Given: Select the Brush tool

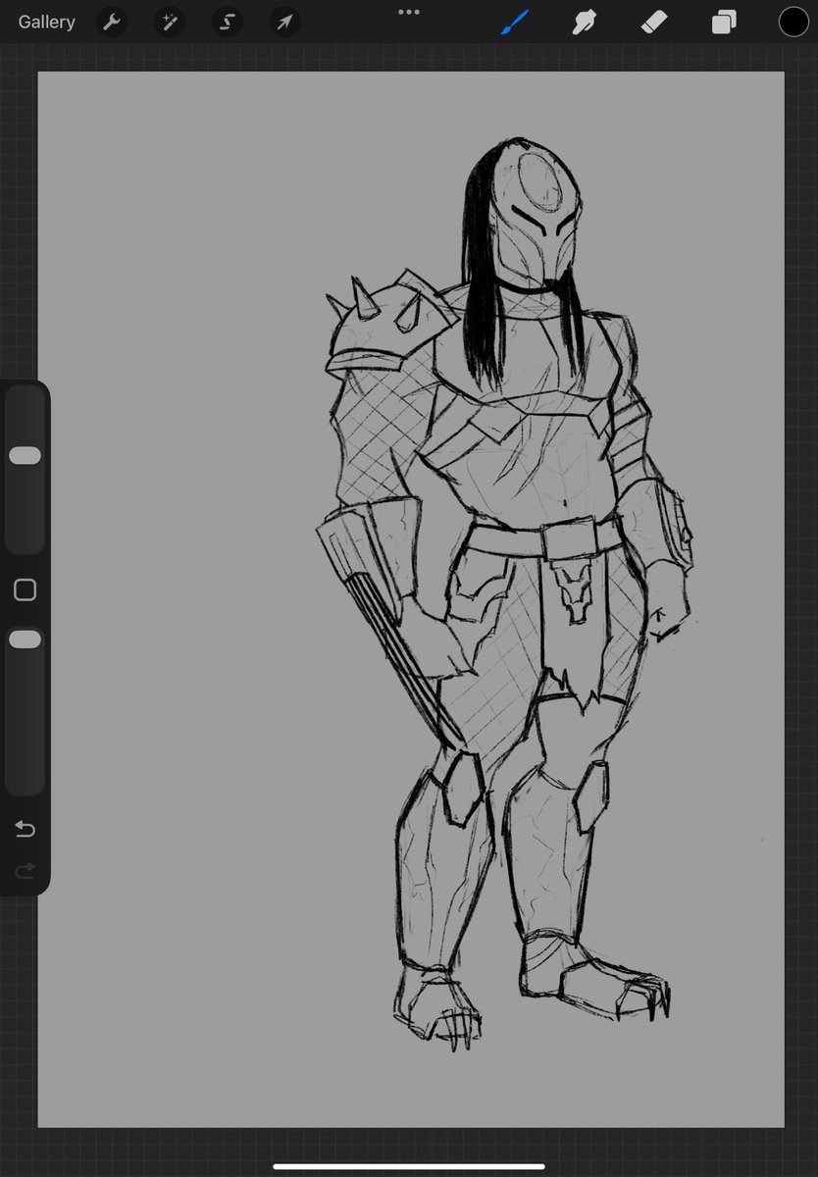Looking at the screenshot, I should point(514,22).
